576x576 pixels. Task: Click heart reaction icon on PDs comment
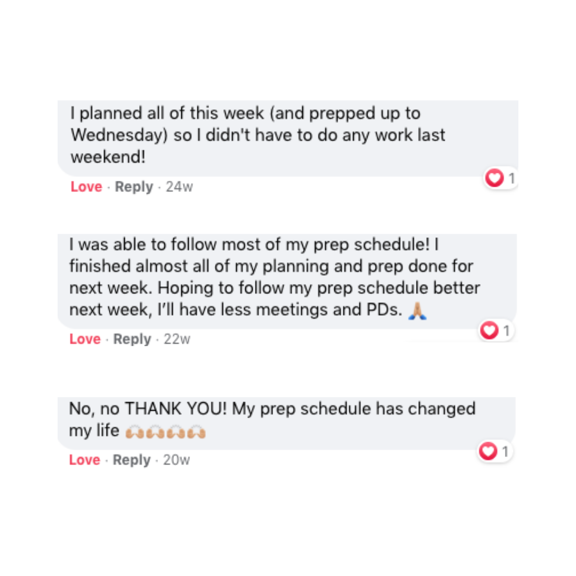pyautogui.click(x=489, y=330)
